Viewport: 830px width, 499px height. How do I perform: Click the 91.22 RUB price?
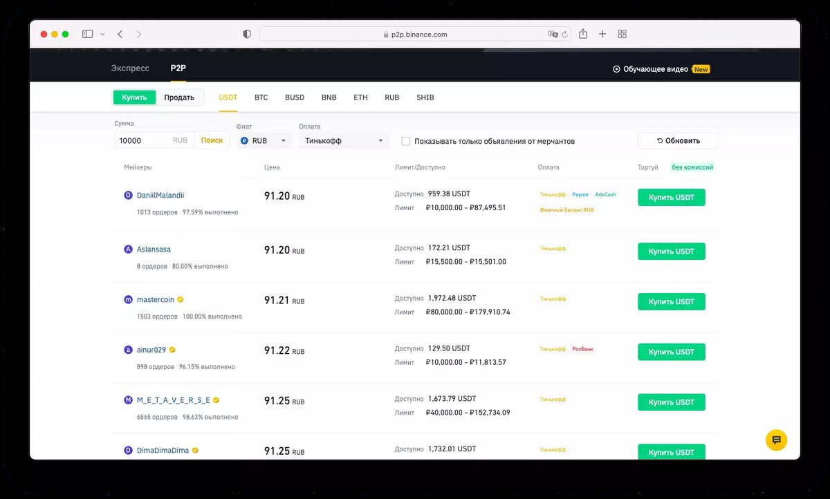tap(284, 351)
